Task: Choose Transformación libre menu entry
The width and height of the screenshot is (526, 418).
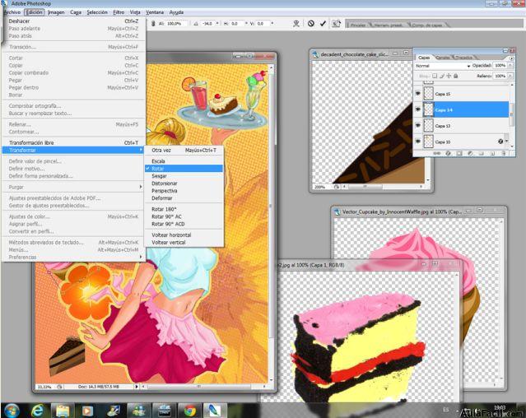Action: point(73,142)
